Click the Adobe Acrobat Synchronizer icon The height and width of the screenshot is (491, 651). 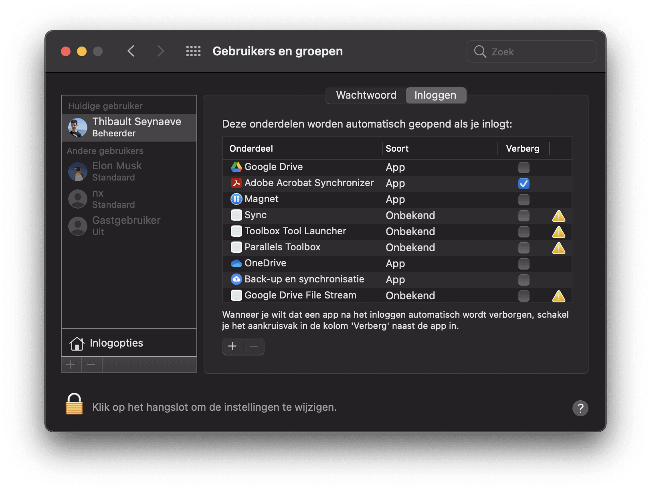coord(236,183)
